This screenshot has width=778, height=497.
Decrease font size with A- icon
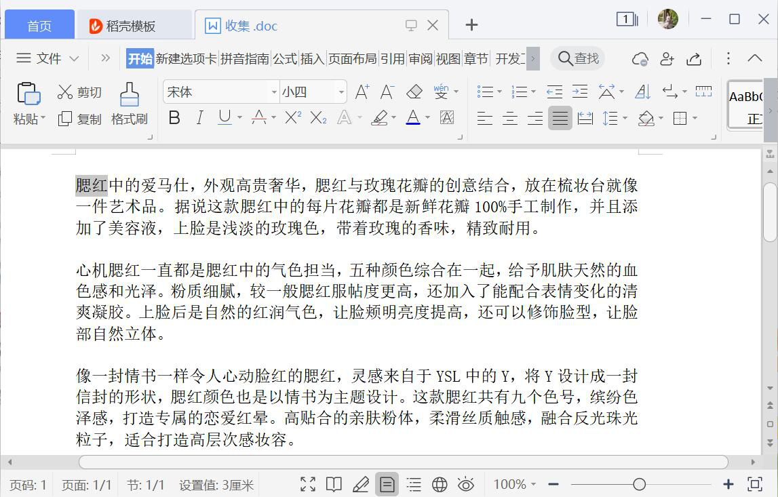click(387, 92)
